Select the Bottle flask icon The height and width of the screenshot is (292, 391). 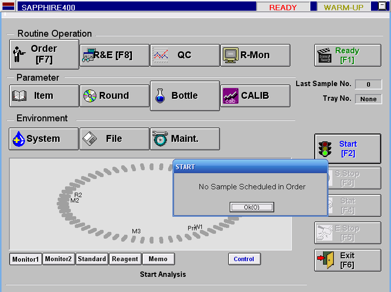(160, 96)
